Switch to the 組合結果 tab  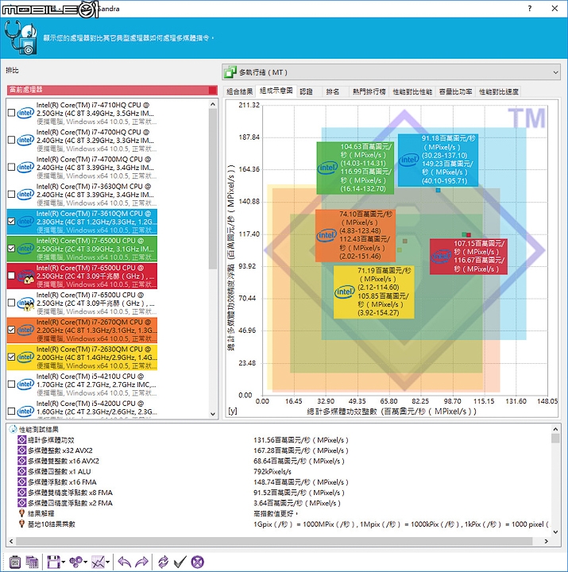[239, 91]
